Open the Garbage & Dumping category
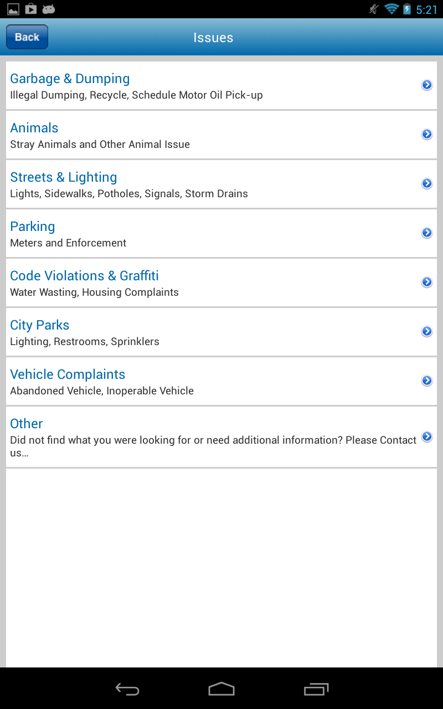443x709 pixels. [x=70, y=79]
